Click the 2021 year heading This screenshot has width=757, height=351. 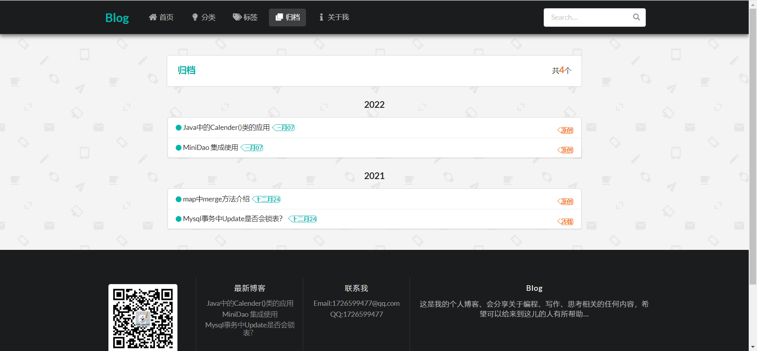pyautogui.click(x=374, y=176)
